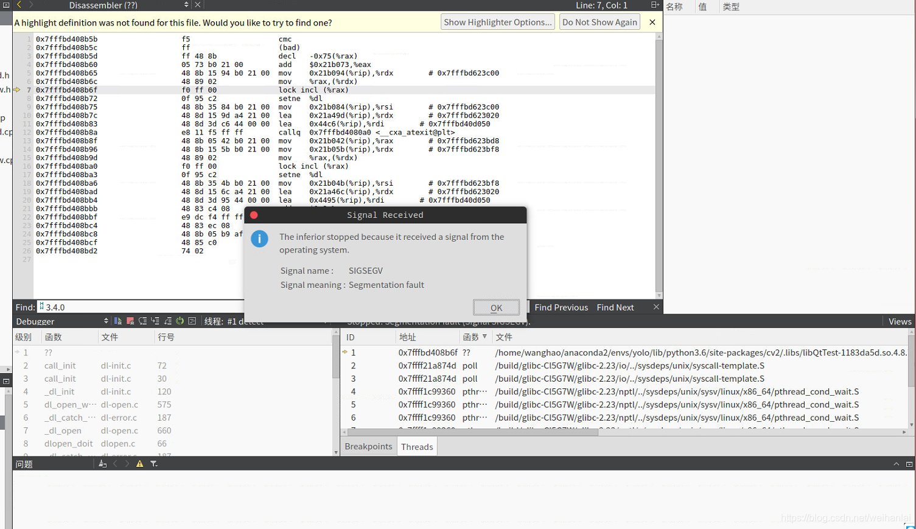
Task: Go forward with the editor history arrow
Action: [32, 5]
